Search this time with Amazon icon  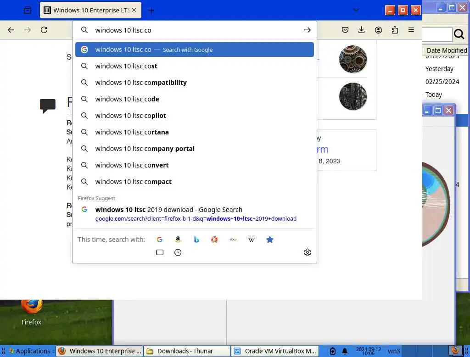pos(178,240)
